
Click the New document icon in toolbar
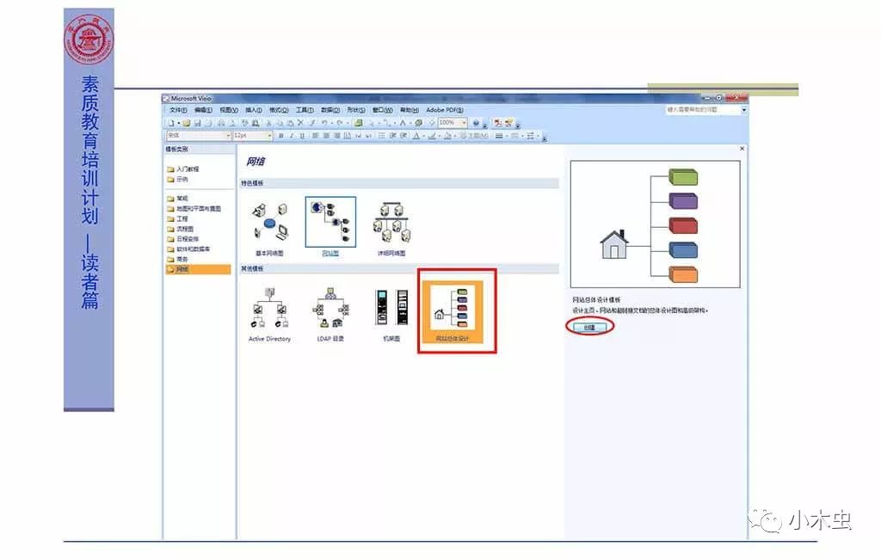pyautogui.click(x=171, y=123)
